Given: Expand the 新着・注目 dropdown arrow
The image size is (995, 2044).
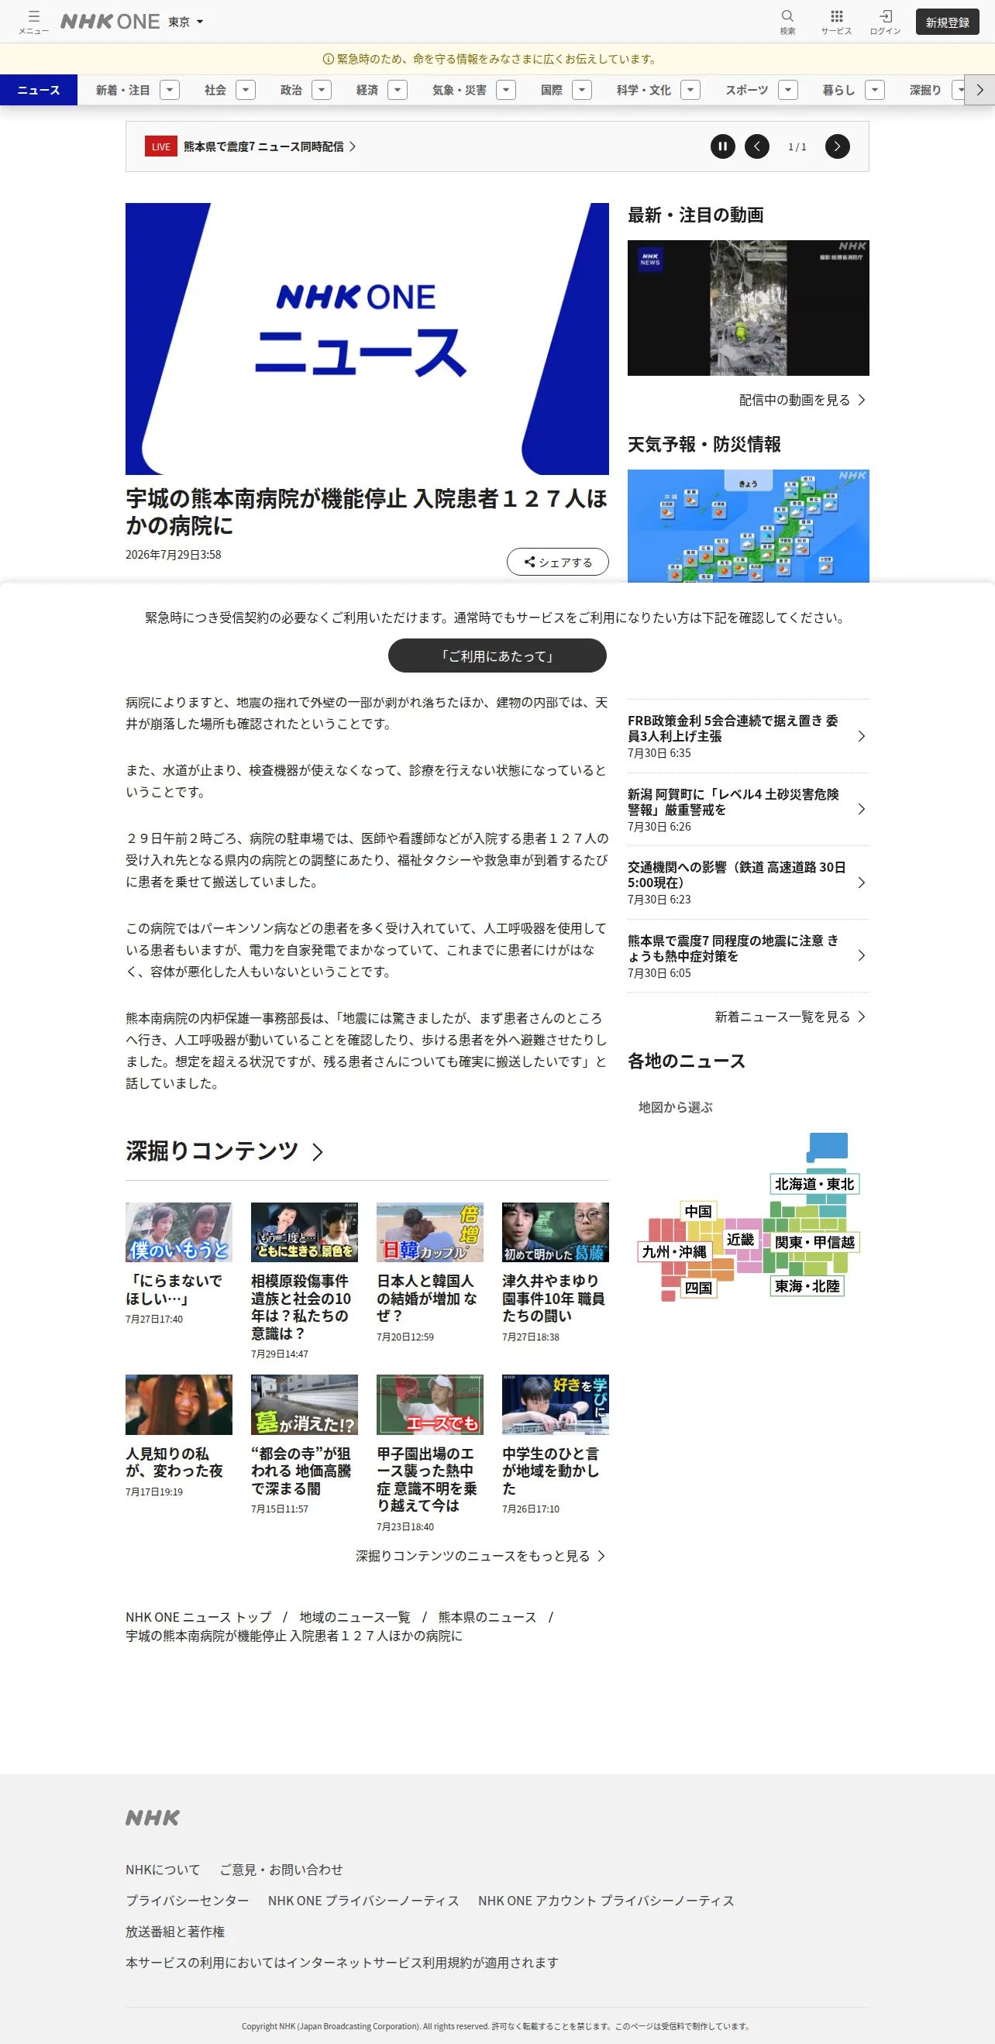Looking at the screenshot, I should click(x=170, y=90).
